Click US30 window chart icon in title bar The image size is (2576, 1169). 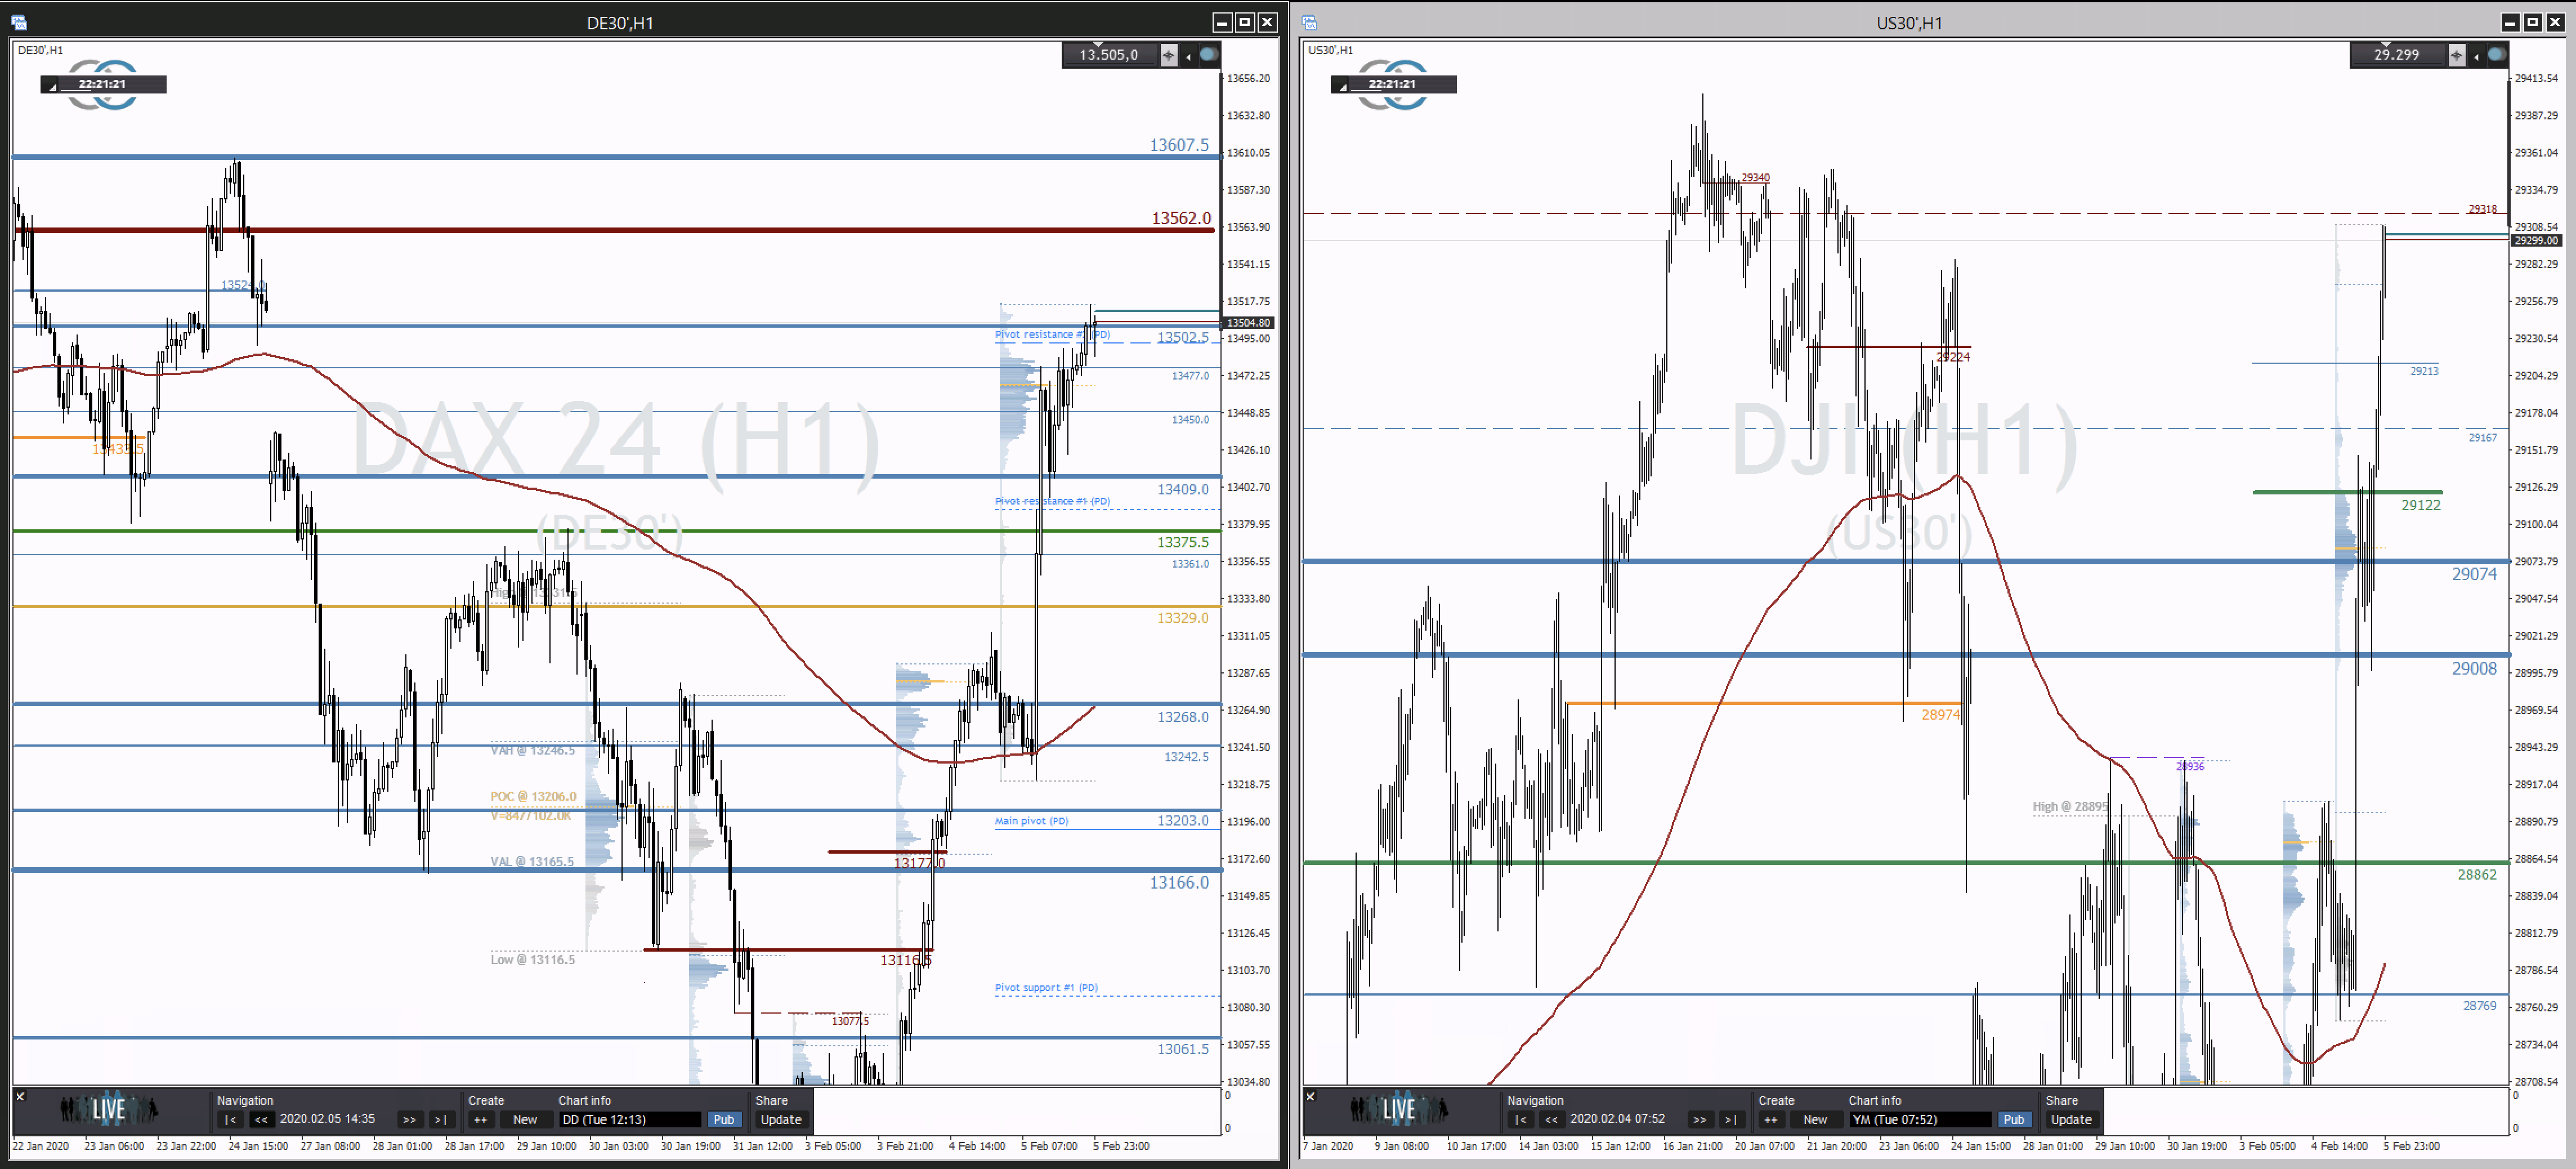(1310, 22)
